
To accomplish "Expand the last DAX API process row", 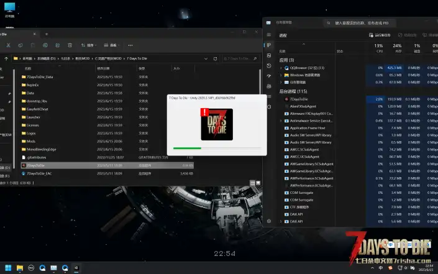I will [281, 221].
